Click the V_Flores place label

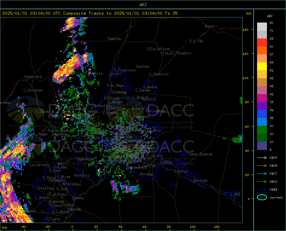(x=53, y=219)
